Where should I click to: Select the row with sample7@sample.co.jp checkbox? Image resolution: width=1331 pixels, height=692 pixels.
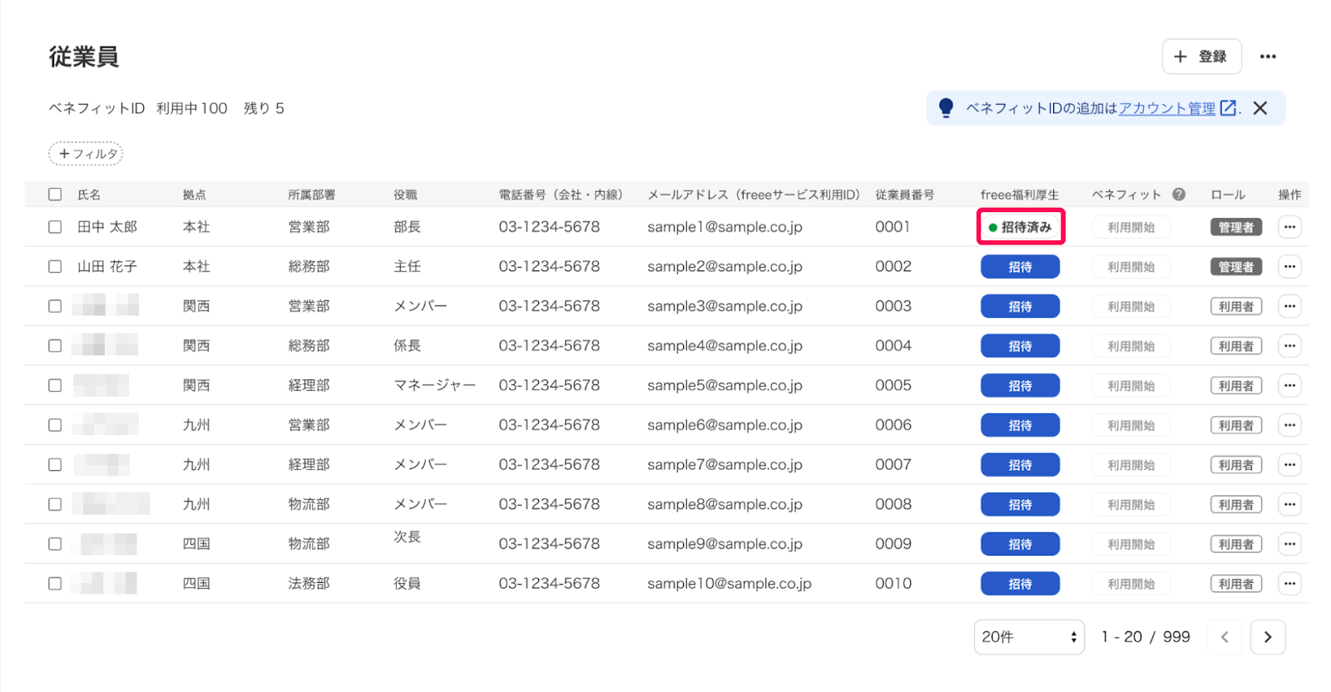(55, 465)
